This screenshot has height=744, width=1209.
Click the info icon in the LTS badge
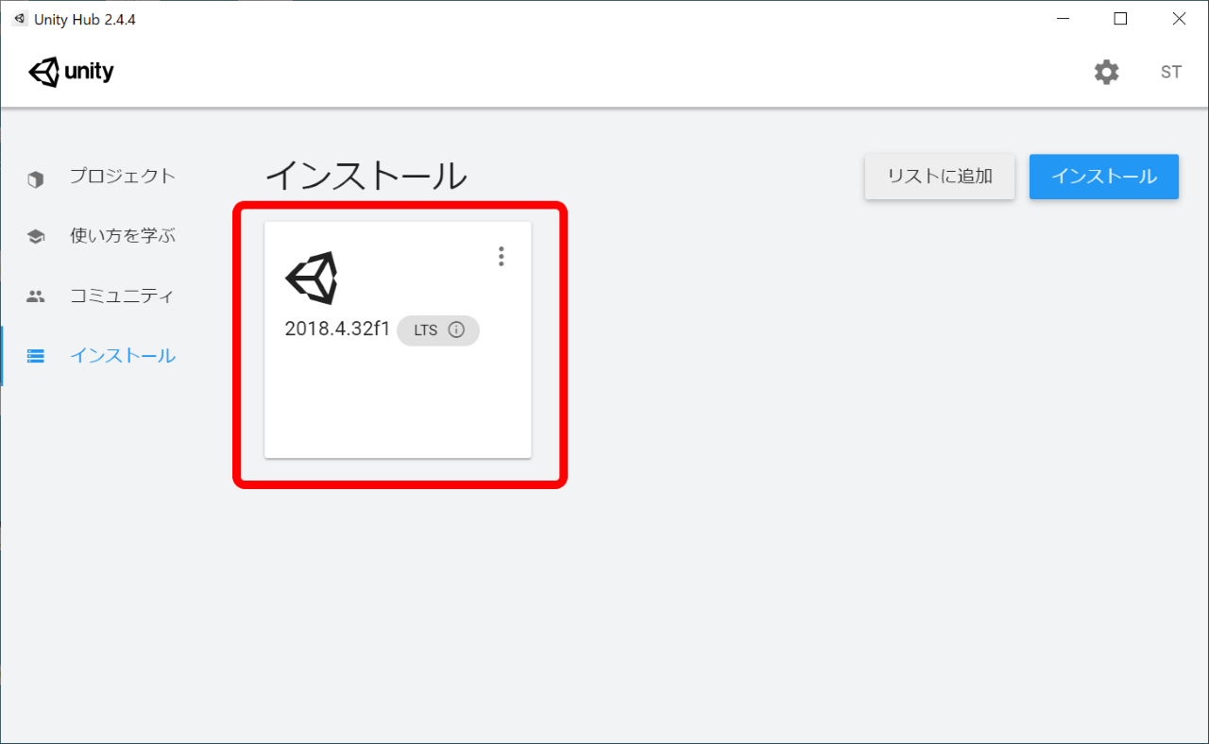point(456,330)
